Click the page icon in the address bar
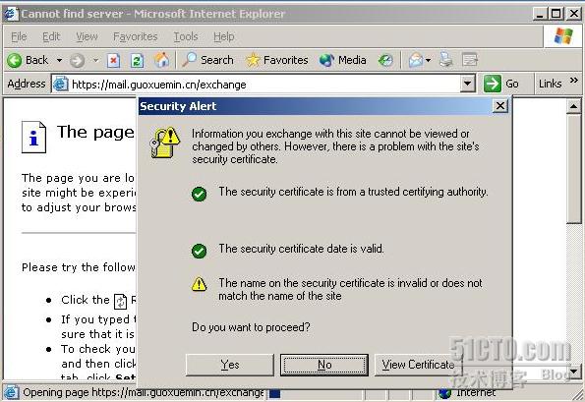This screenshot has width=585, height=402. coord(60,85)
